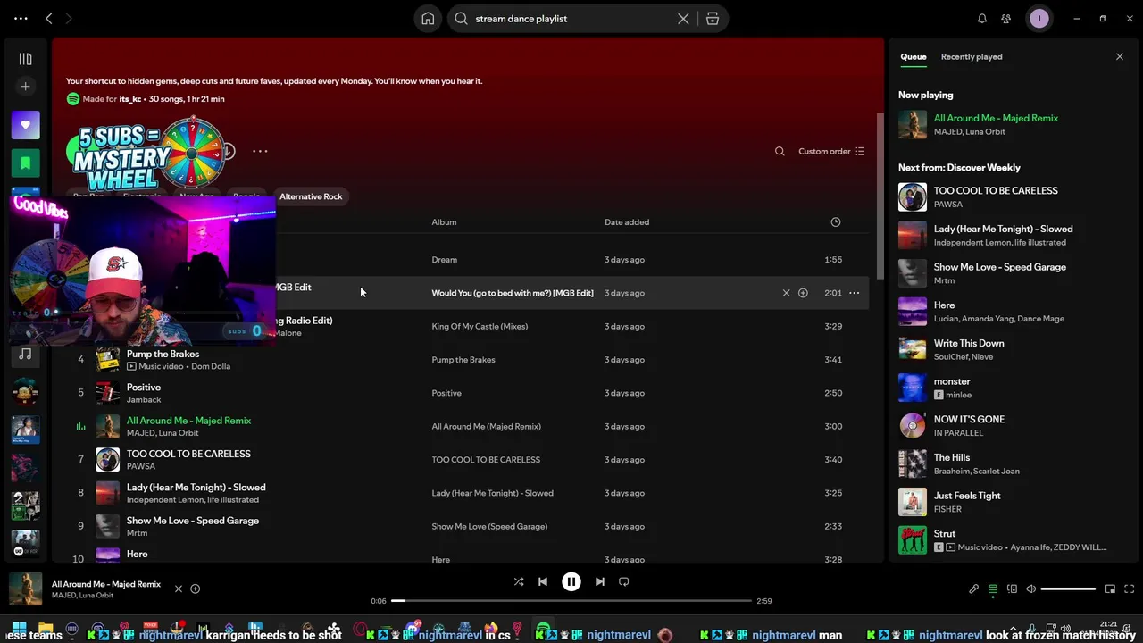The image size is (1143, 643).
Task: Open the Custom order sort dropdown
Action: [x=831, y=152]
